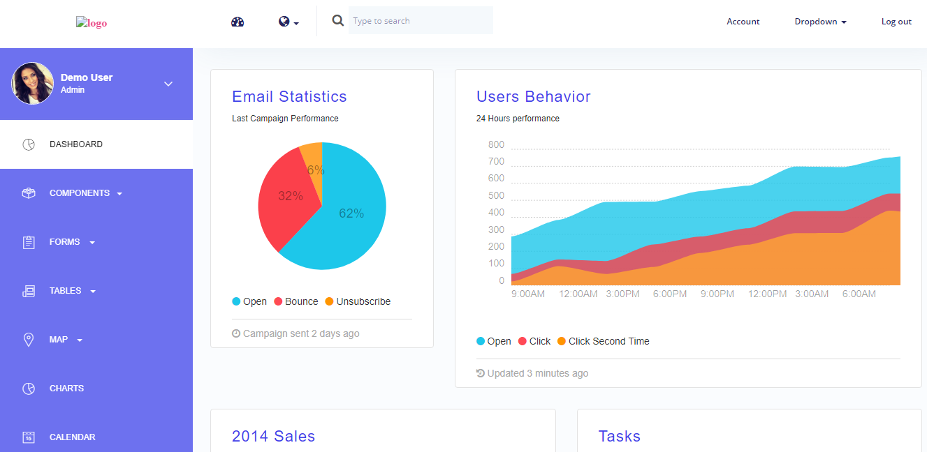This screenshot has height=452, width=927.
Task: Expand the Demo User profile chevron
Action: click(168, 84)
